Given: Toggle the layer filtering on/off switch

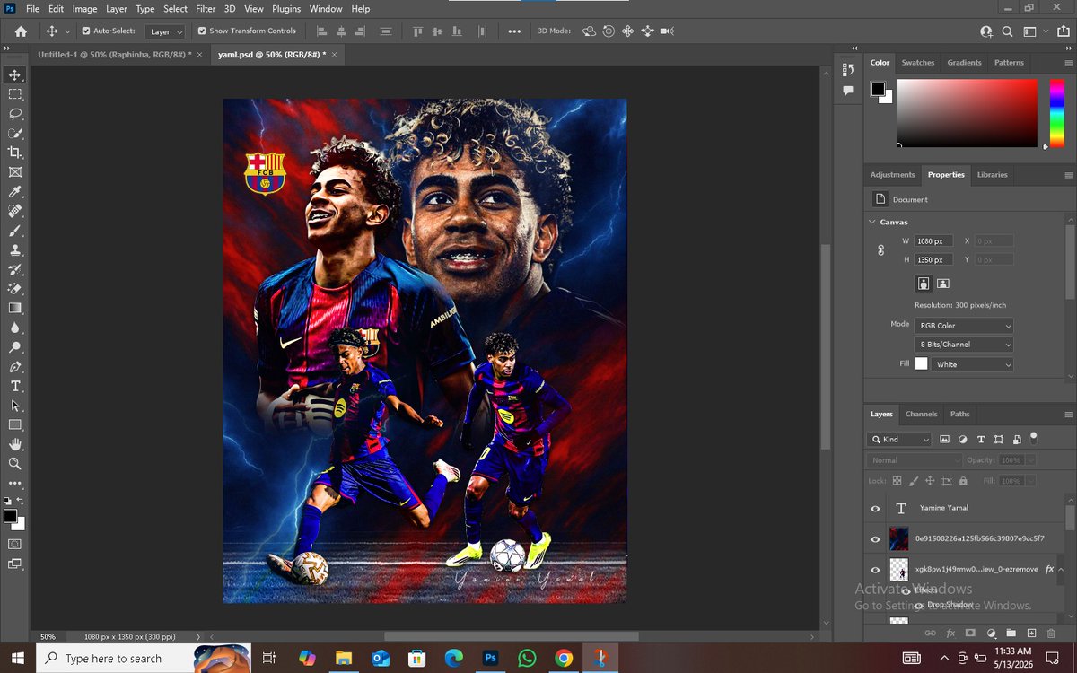Looking at the screenshot, I should point(1033,438).
